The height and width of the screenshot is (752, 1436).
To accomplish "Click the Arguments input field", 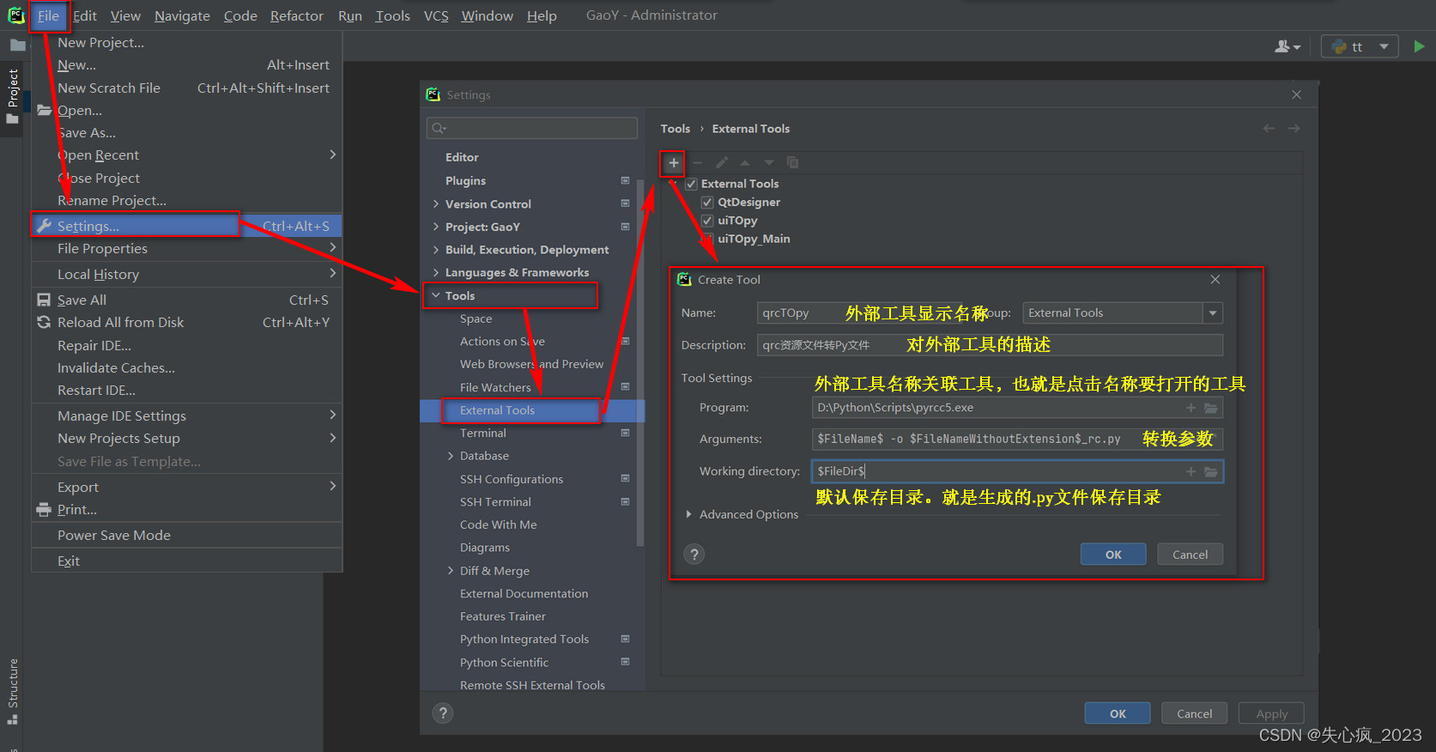I will [x=1017, y=440].
